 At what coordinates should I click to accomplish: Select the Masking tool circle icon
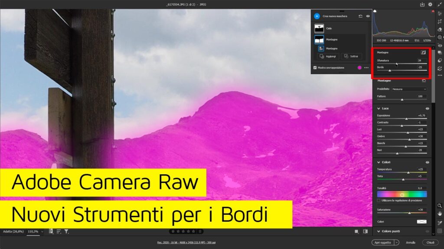pyautogui.click(x=440, y=37)
